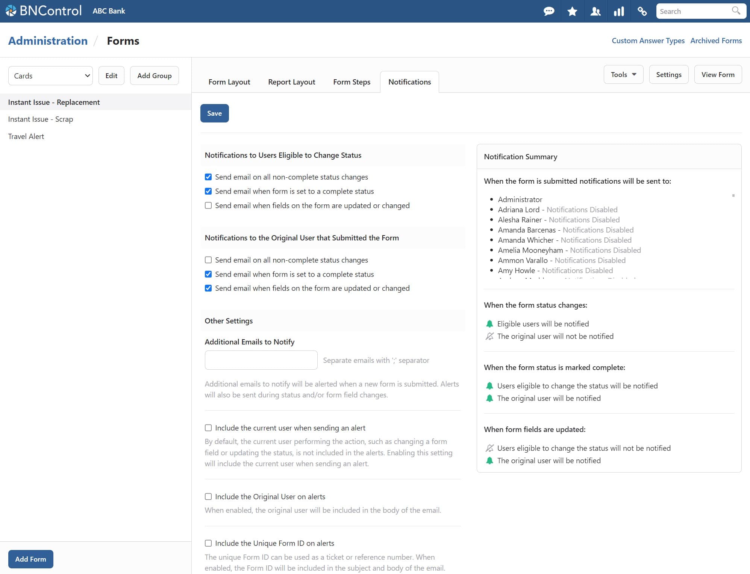Click the link icon in the header
This screenshot has height=574, width=750.
pos(642,11)
